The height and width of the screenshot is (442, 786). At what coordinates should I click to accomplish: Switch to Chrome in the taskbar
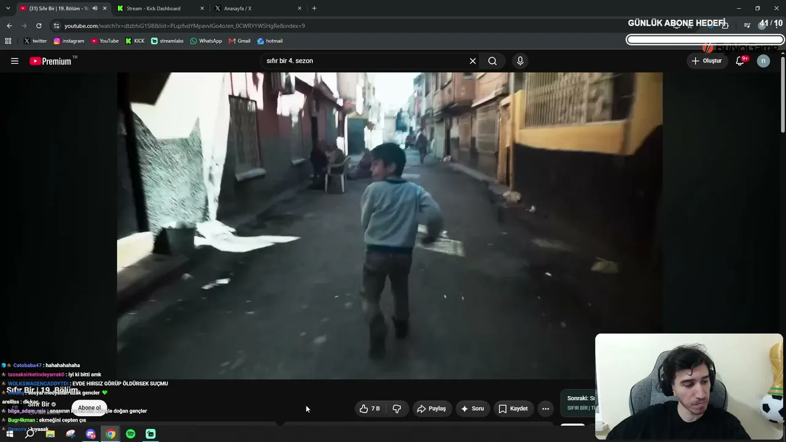pyautogui.click(x=111, y=434)
